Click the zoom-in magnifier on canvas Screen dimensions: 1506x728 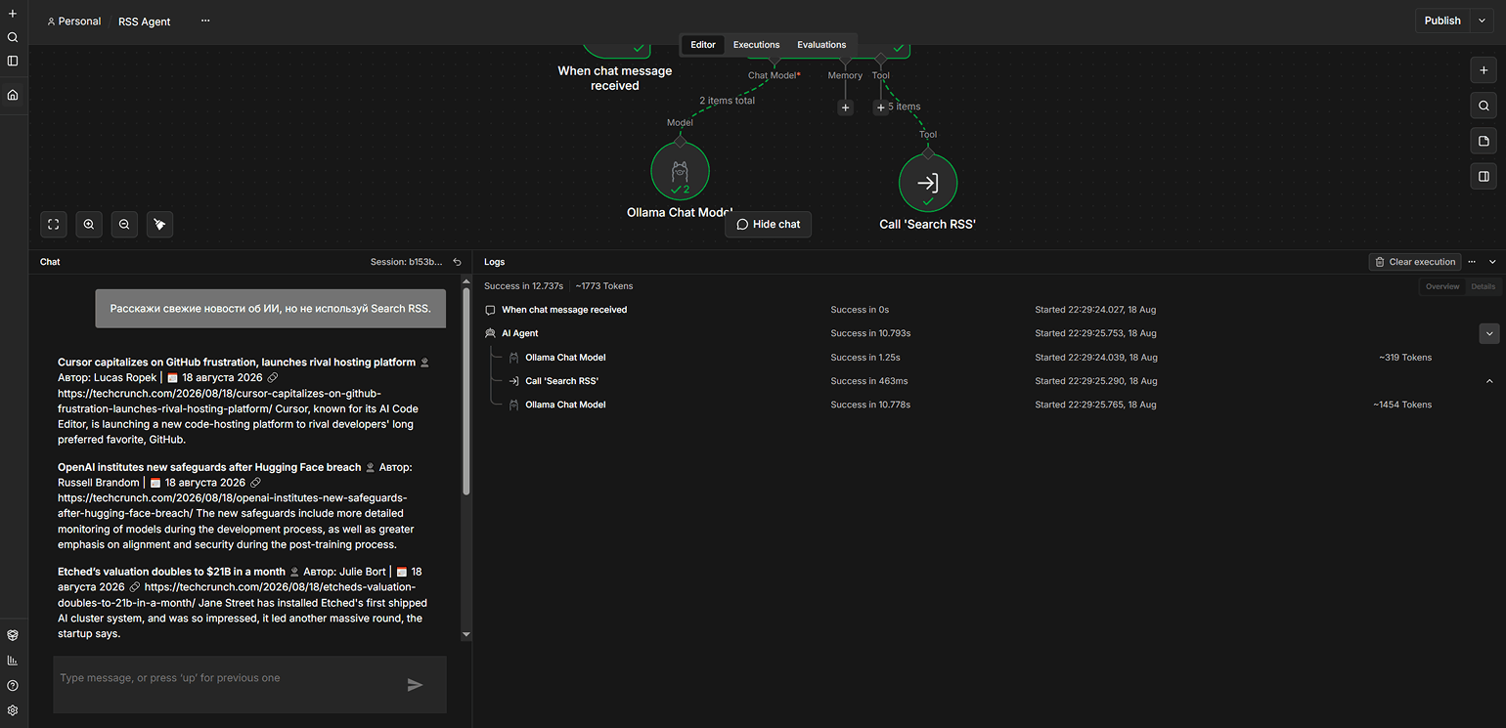click(x=89, y=225)
